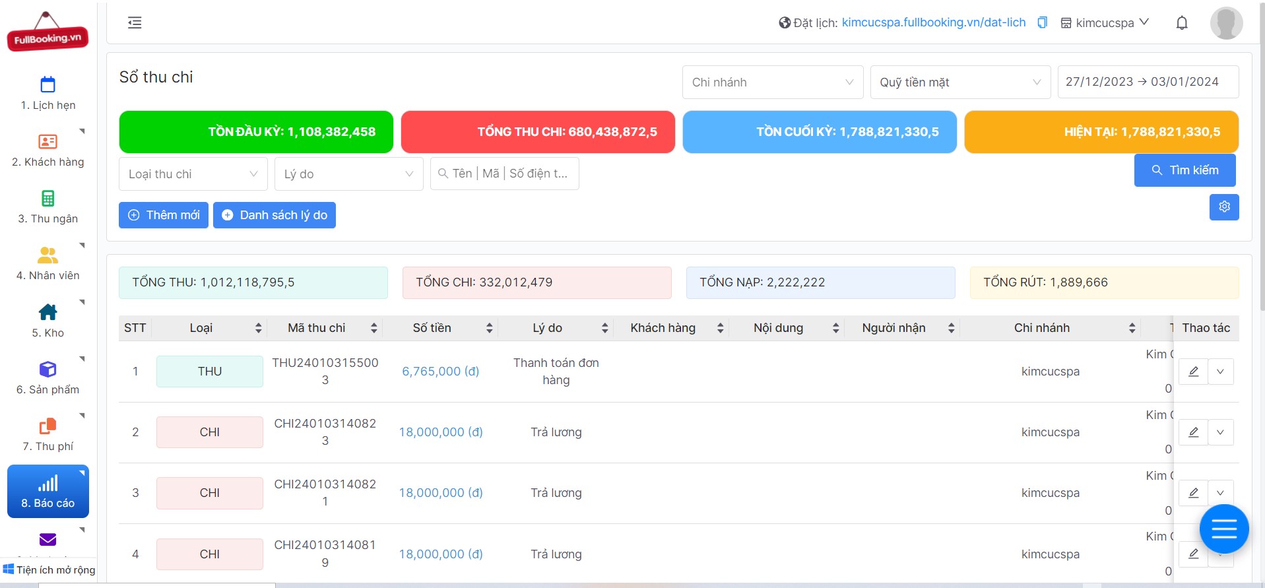
Task: Open the table settings gear button
Action: [x=1224, y=207]
